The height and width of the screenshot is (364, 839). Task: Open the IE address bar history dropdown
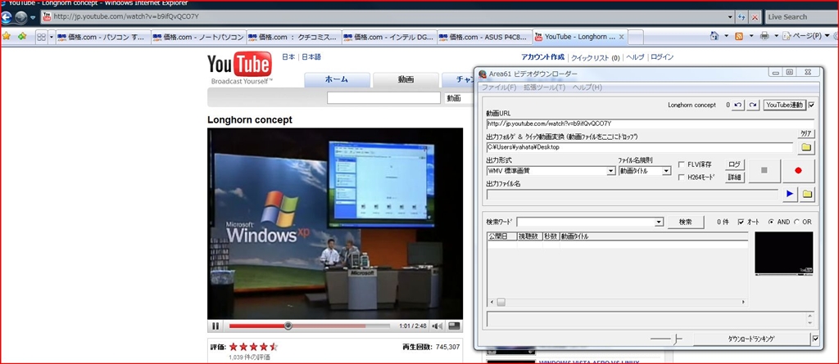[x=731, y=17]
